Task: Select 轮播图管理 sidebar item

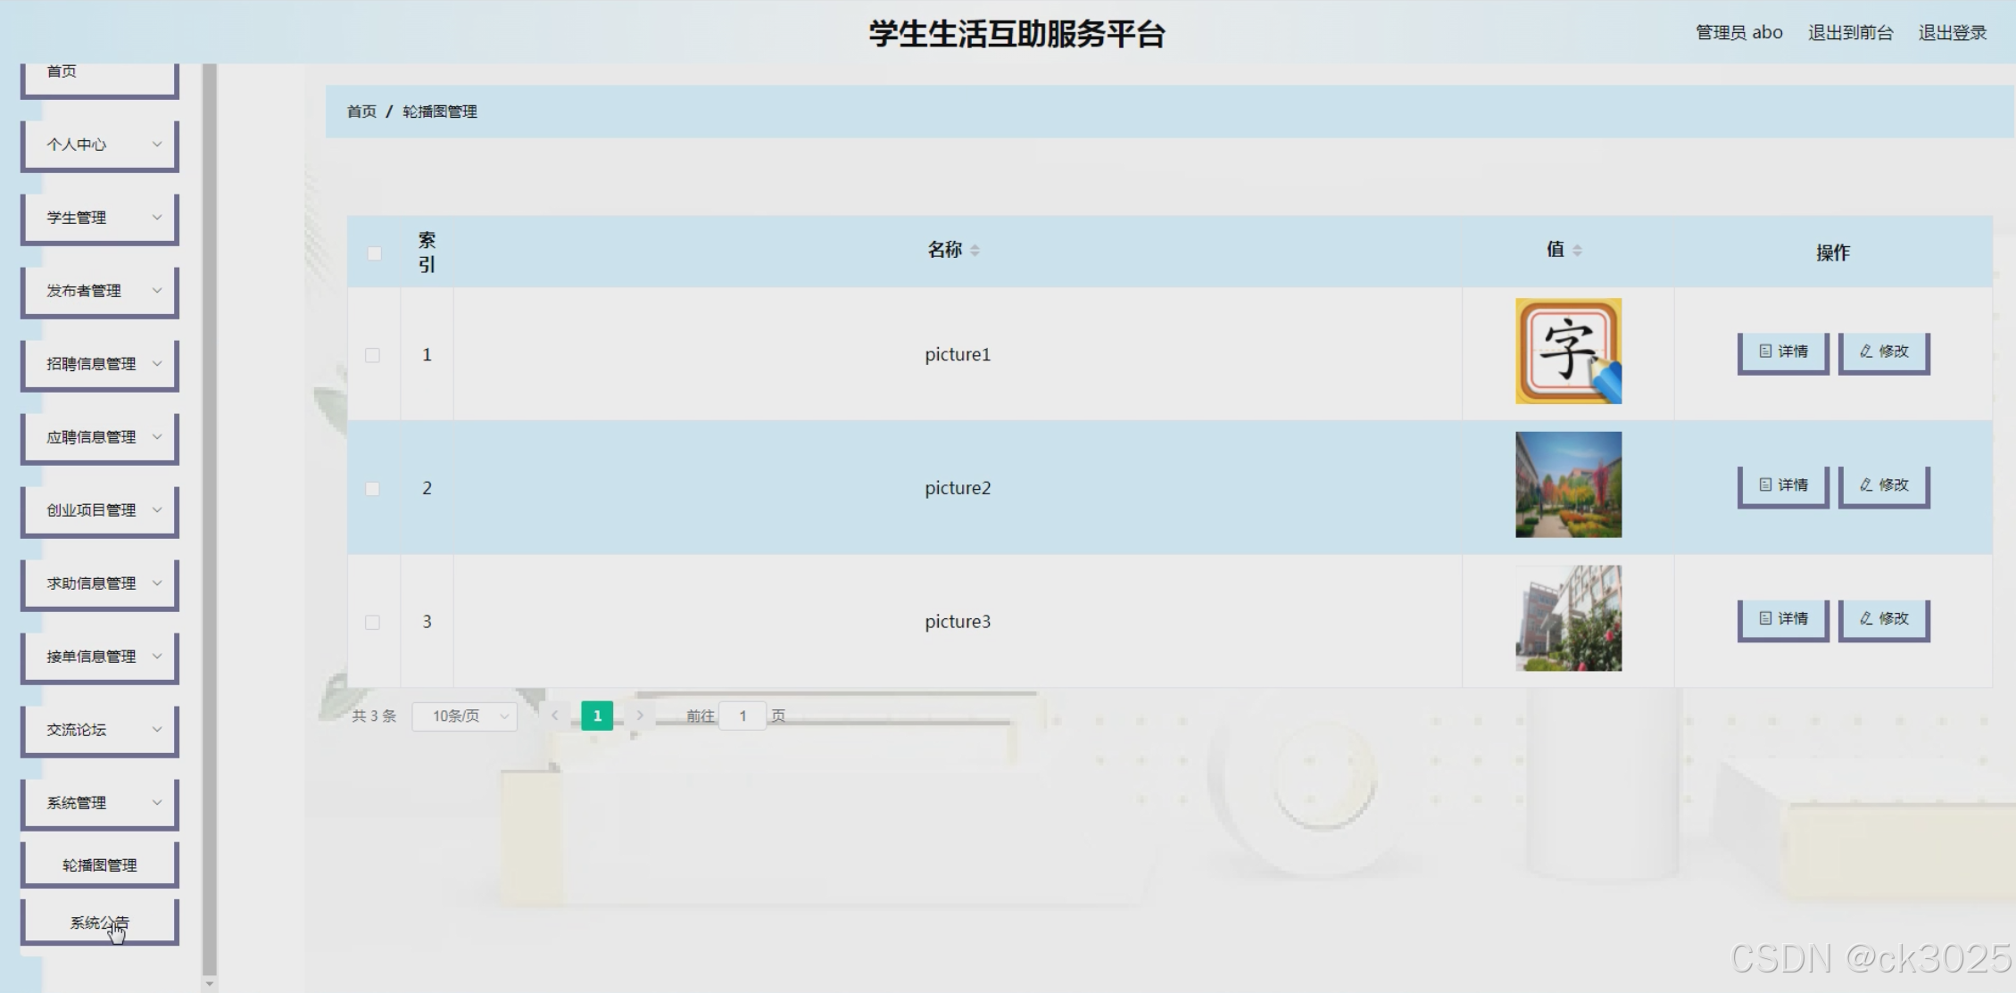Action: coord(99,865)
